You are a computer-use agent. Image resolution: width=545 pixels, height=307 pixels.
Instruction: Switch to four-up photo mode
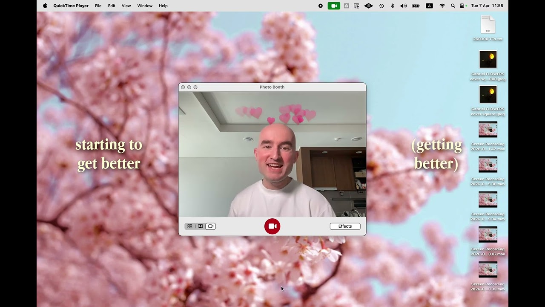(x=190, y=226)
